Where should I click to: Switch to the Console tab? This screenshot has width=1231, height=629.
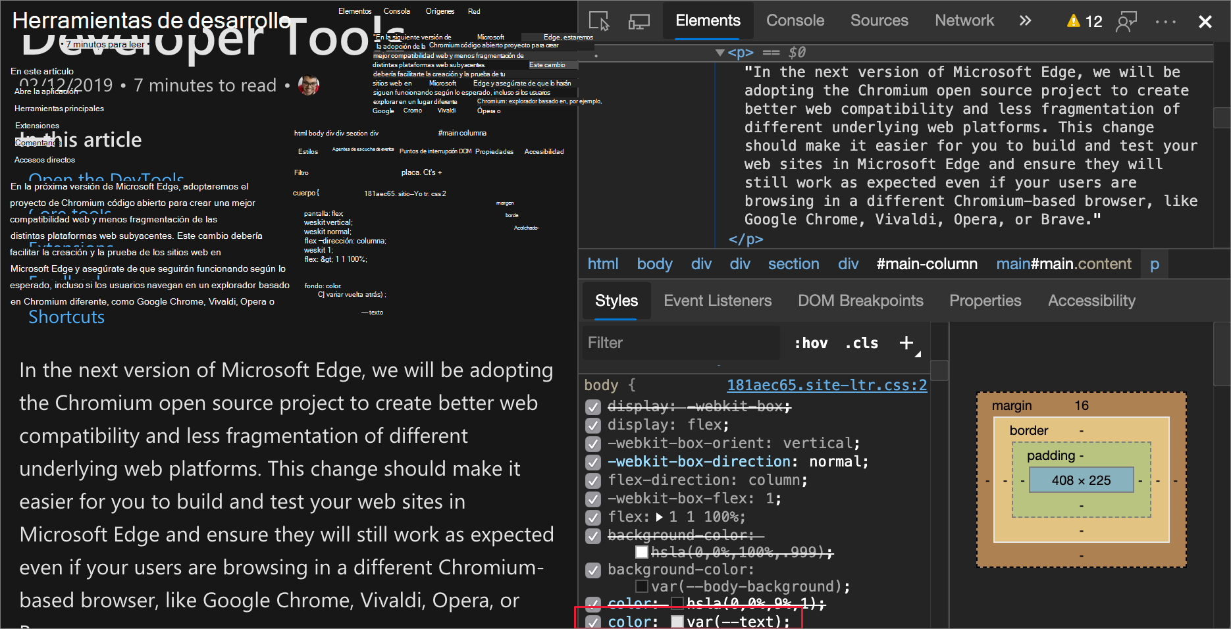[x=795, y=20]
